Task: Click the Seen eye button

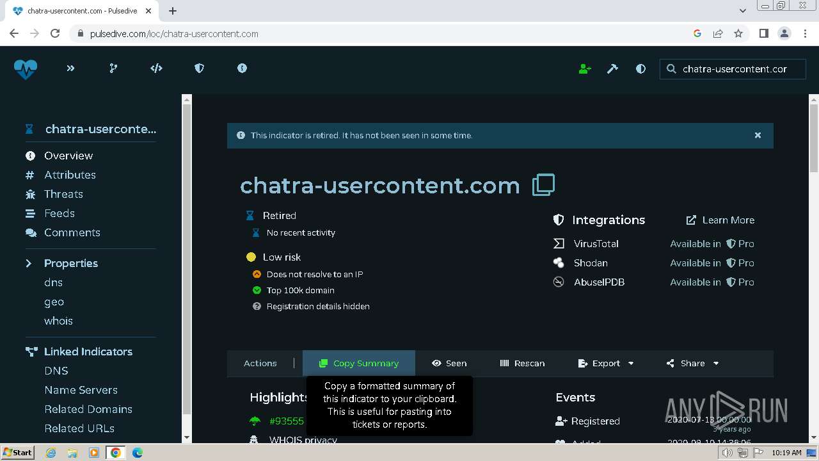Action: pos(449,363)
